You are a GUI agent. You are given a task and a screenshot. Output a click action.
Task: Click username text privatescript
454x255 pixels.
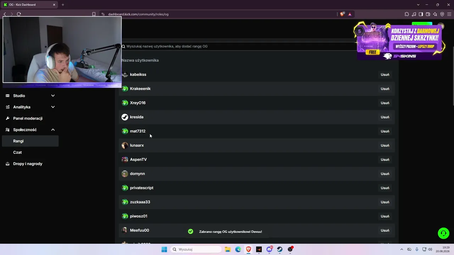tap(142, 188)
